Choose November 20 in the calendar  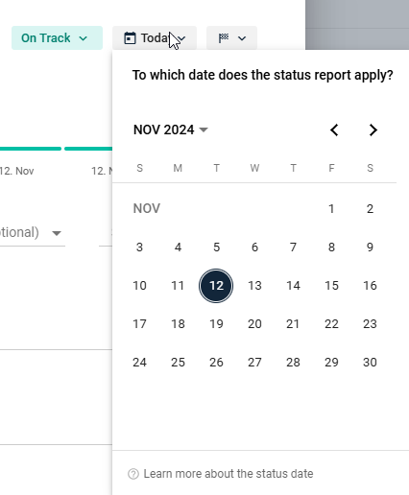[254, 324]
